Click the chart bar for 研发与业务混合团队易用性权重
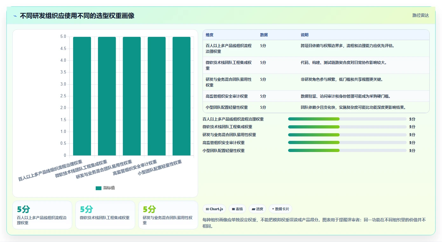 point(132,96)
